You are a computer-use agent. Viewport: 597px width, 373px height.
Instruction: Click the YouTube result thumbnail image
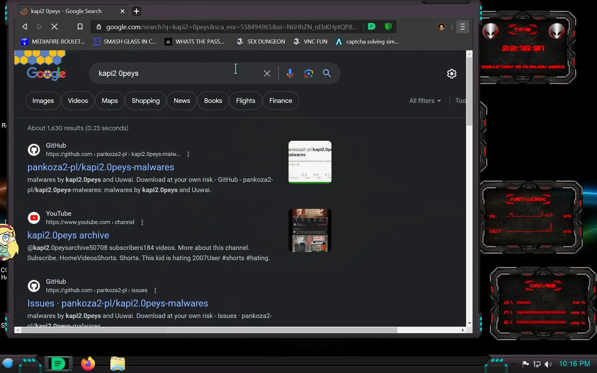[310, 230]
